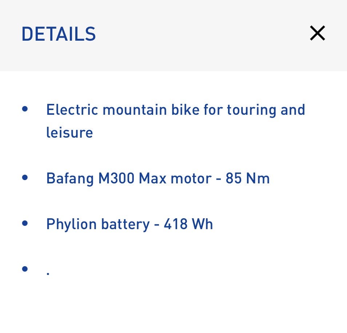347x333 pixels.
Task: Click bullet dot beside Phylion battery entry
Action: coord(25,223)
